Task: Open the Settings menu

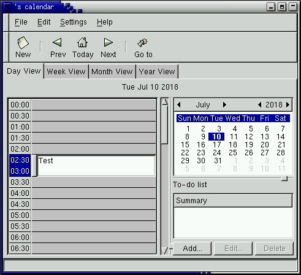Action: pos(74,22)
